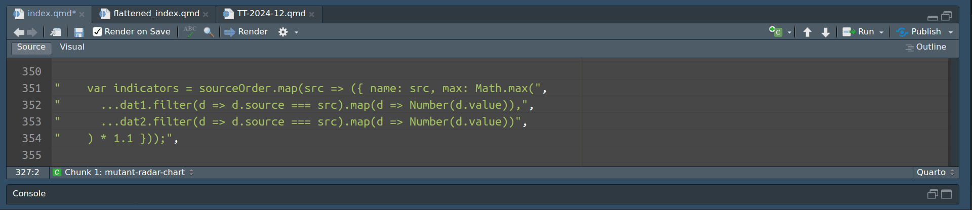Switch to Visual editor mode
Image resolution: width=972 pixels, height=210 pixels.
(72, 47)
